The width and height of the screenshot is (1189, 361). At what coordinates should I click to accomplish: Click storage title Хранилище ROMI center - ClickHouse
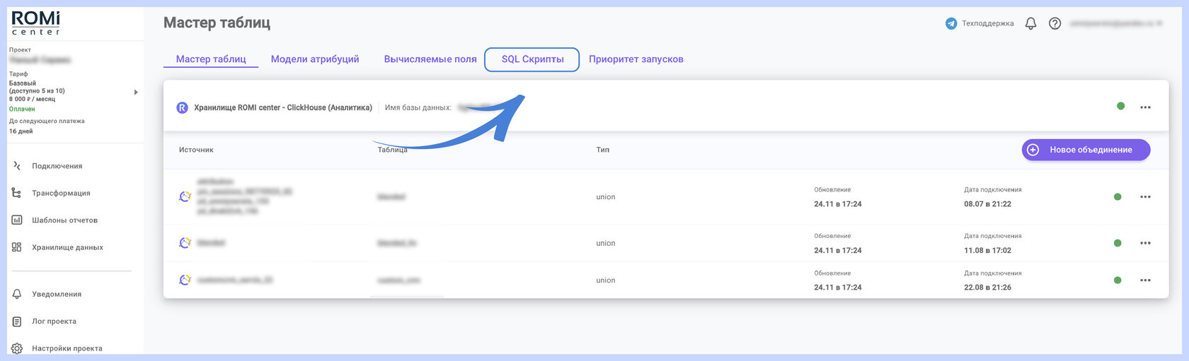point(283,107)
